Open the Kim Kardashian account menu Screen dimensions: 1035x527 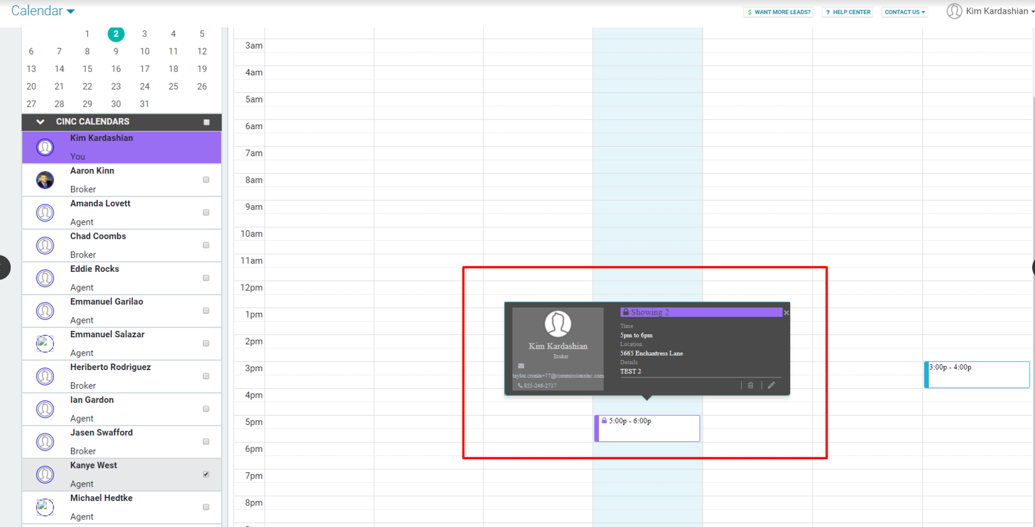coord(996,11)
